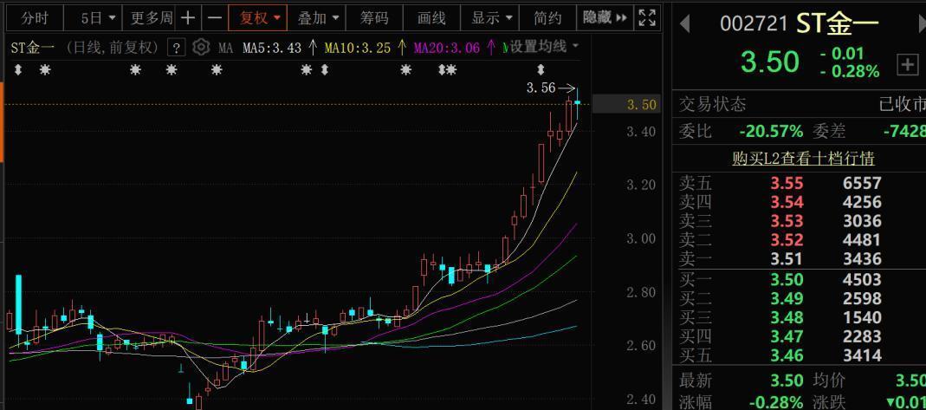
Task: Enter fullscreen mode with the expand icon
Action: (x=647, y=17)
